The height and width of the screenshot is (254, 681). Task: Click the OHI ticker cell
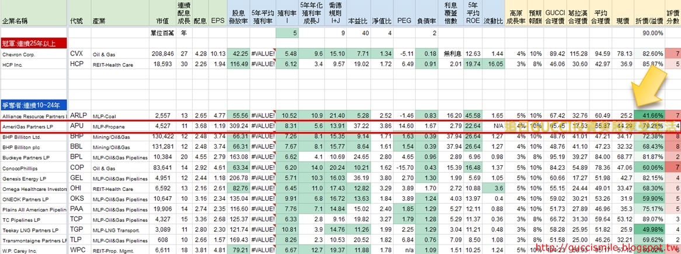[x=79, y=189]
